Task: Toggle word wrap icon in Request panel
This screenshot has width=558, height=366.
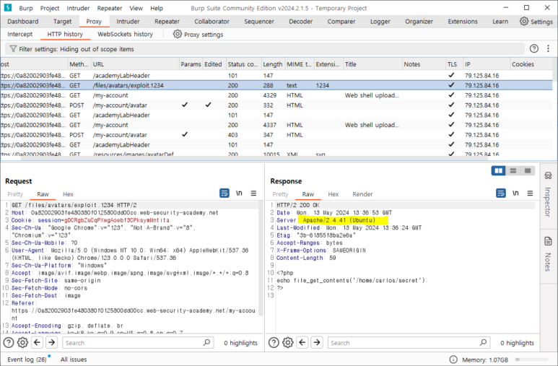Action: point(224,193)
